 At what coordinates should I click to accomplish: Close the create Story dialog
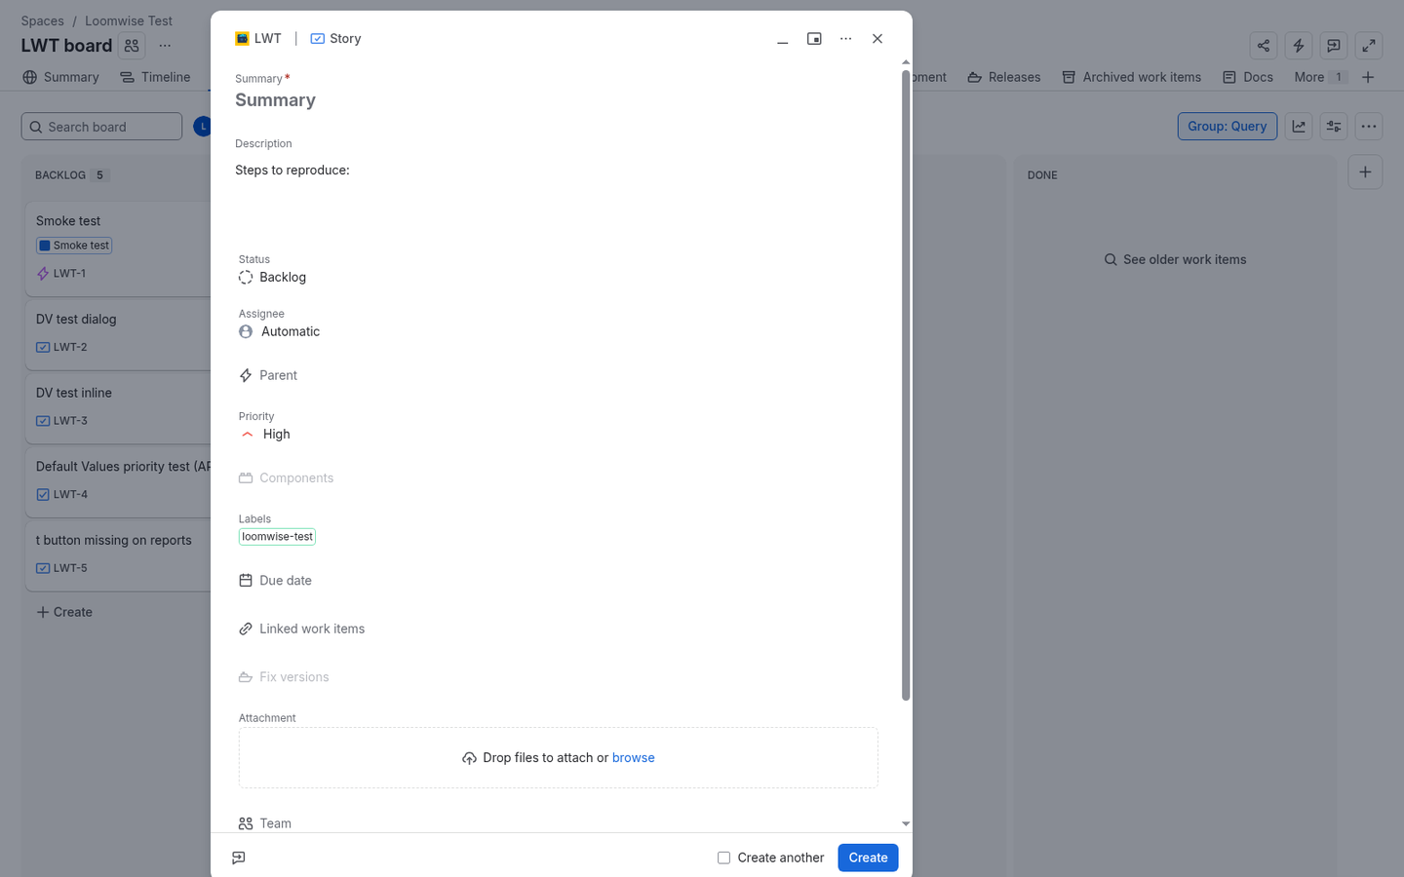(877, 39)
